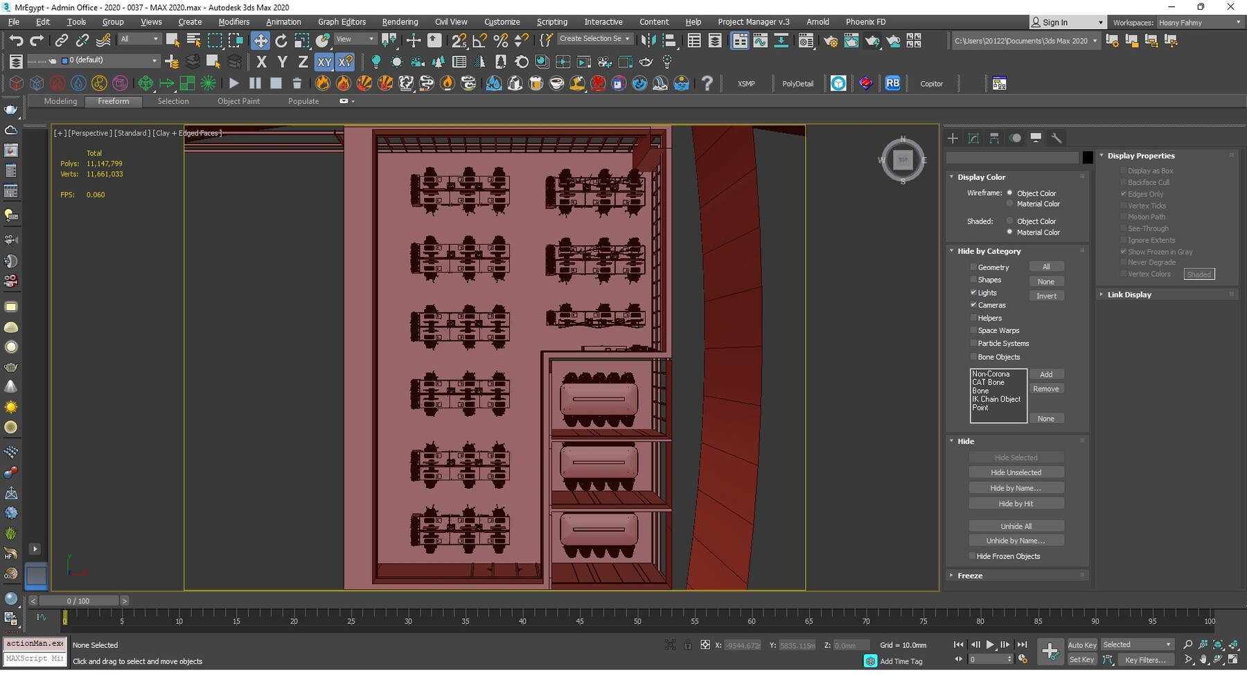Viewport: 1247px width, 675px height.
Task: Expand the Link Display rollout
Action: point(1129,295)
